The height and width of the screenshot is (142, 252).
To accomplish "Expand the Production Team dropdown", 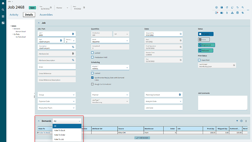I will (x=57, y=108).
